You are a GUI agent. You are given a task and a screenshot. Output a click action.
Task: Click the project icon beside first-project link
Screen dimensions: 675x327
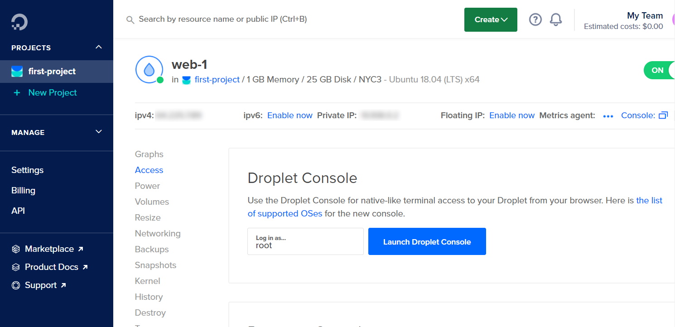186,80
